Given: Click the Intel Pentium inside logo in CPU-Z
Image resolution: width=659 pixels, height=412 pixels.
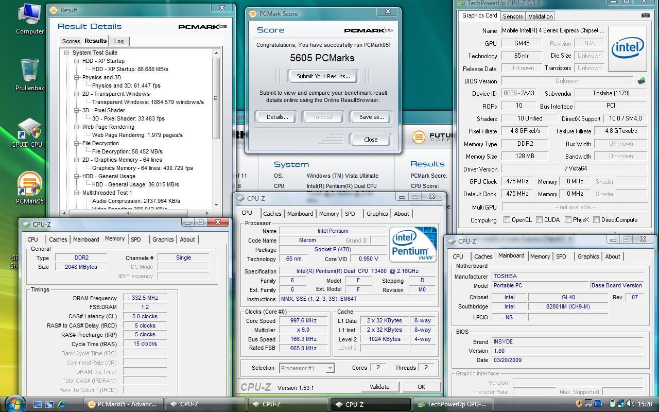Looking at the screenshot, I should click(413, 244).
